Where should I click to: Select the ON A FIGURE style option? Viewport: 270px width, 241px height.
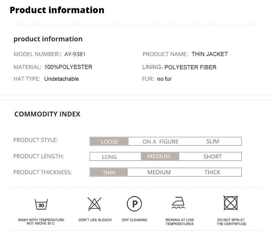pyautogui.click(x=161, y=142)
